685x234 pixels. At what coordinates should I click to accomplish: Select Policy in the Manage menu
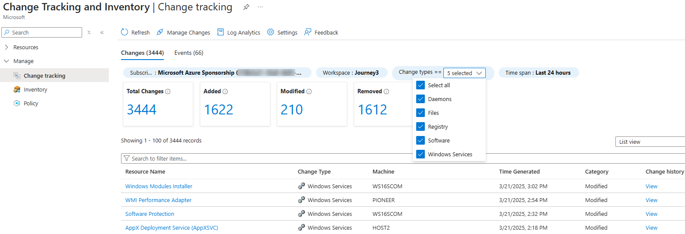click(x=31, y=104)
